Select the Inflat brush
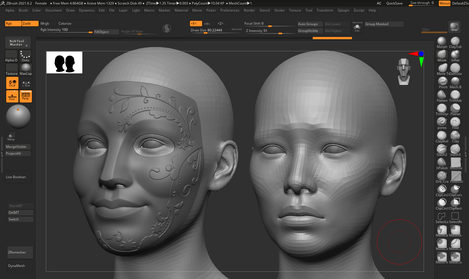469x279 pixels. click(455, 56)
